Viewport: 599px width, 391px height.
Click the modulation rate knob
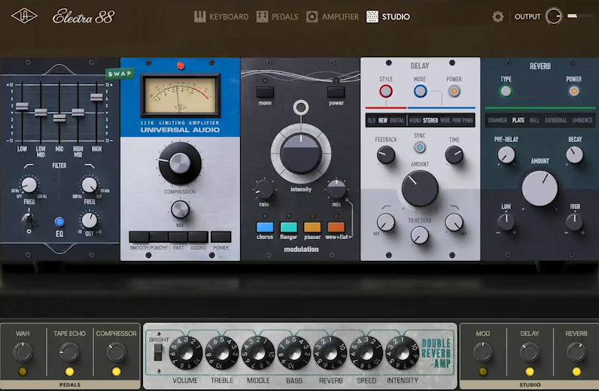coord(264,189)
